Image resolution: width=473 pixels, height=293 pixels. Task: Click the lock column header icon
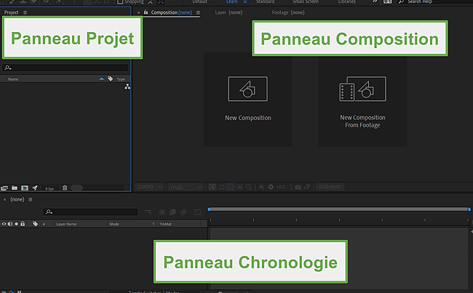coord(23,224)
